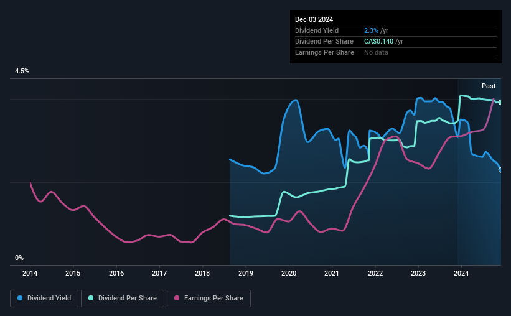Select the 2014 label on the time axis

pos(30,273)
